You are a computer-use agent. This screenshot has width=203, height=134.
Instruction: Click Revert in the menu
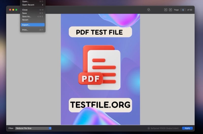tap(33, 20)
